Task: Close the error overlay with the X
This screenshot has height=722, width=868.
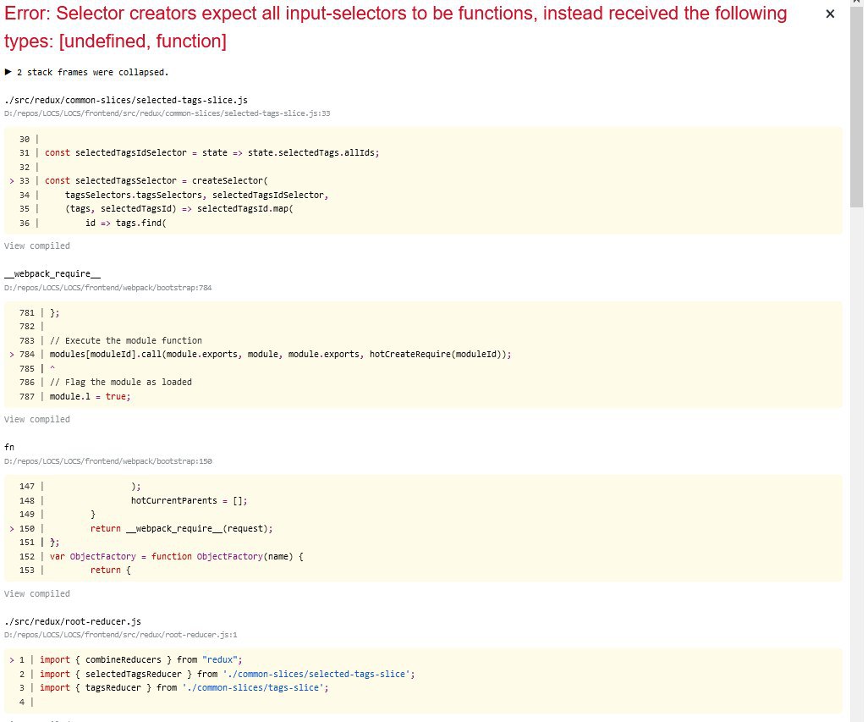Action: [x=830, y=14]
